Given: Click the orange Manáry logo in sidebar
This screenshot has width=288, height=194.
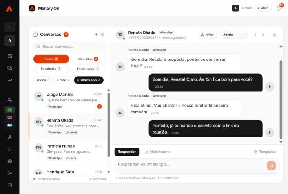Looking at the screenshot, I should pos(9,9).
